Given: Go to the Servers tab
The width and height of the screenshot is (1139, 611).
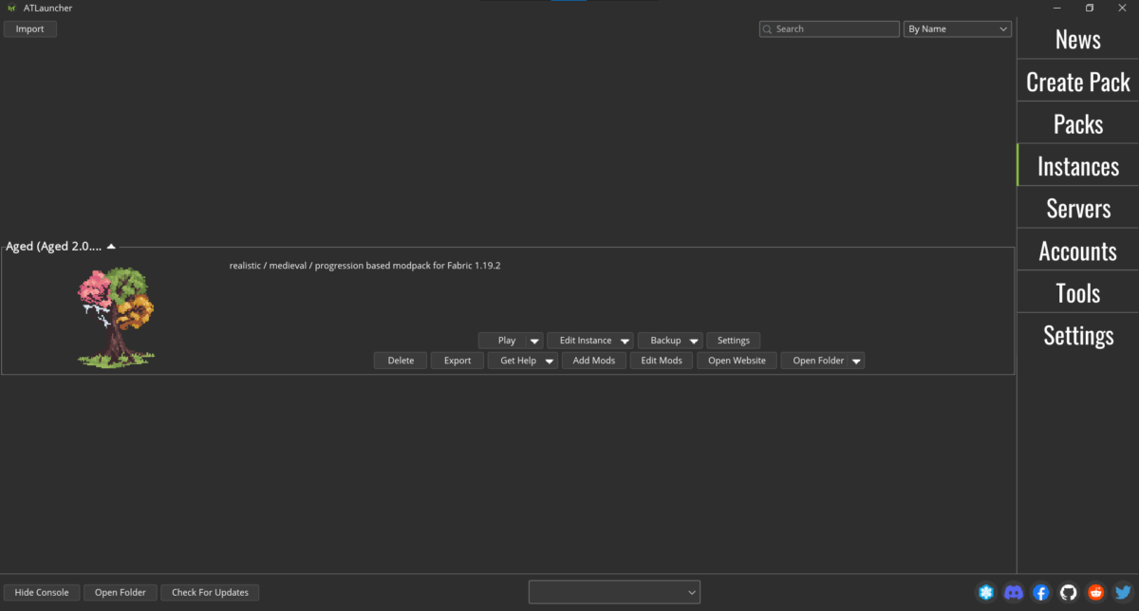Looking at the screenshot, I should [1077, 207].
